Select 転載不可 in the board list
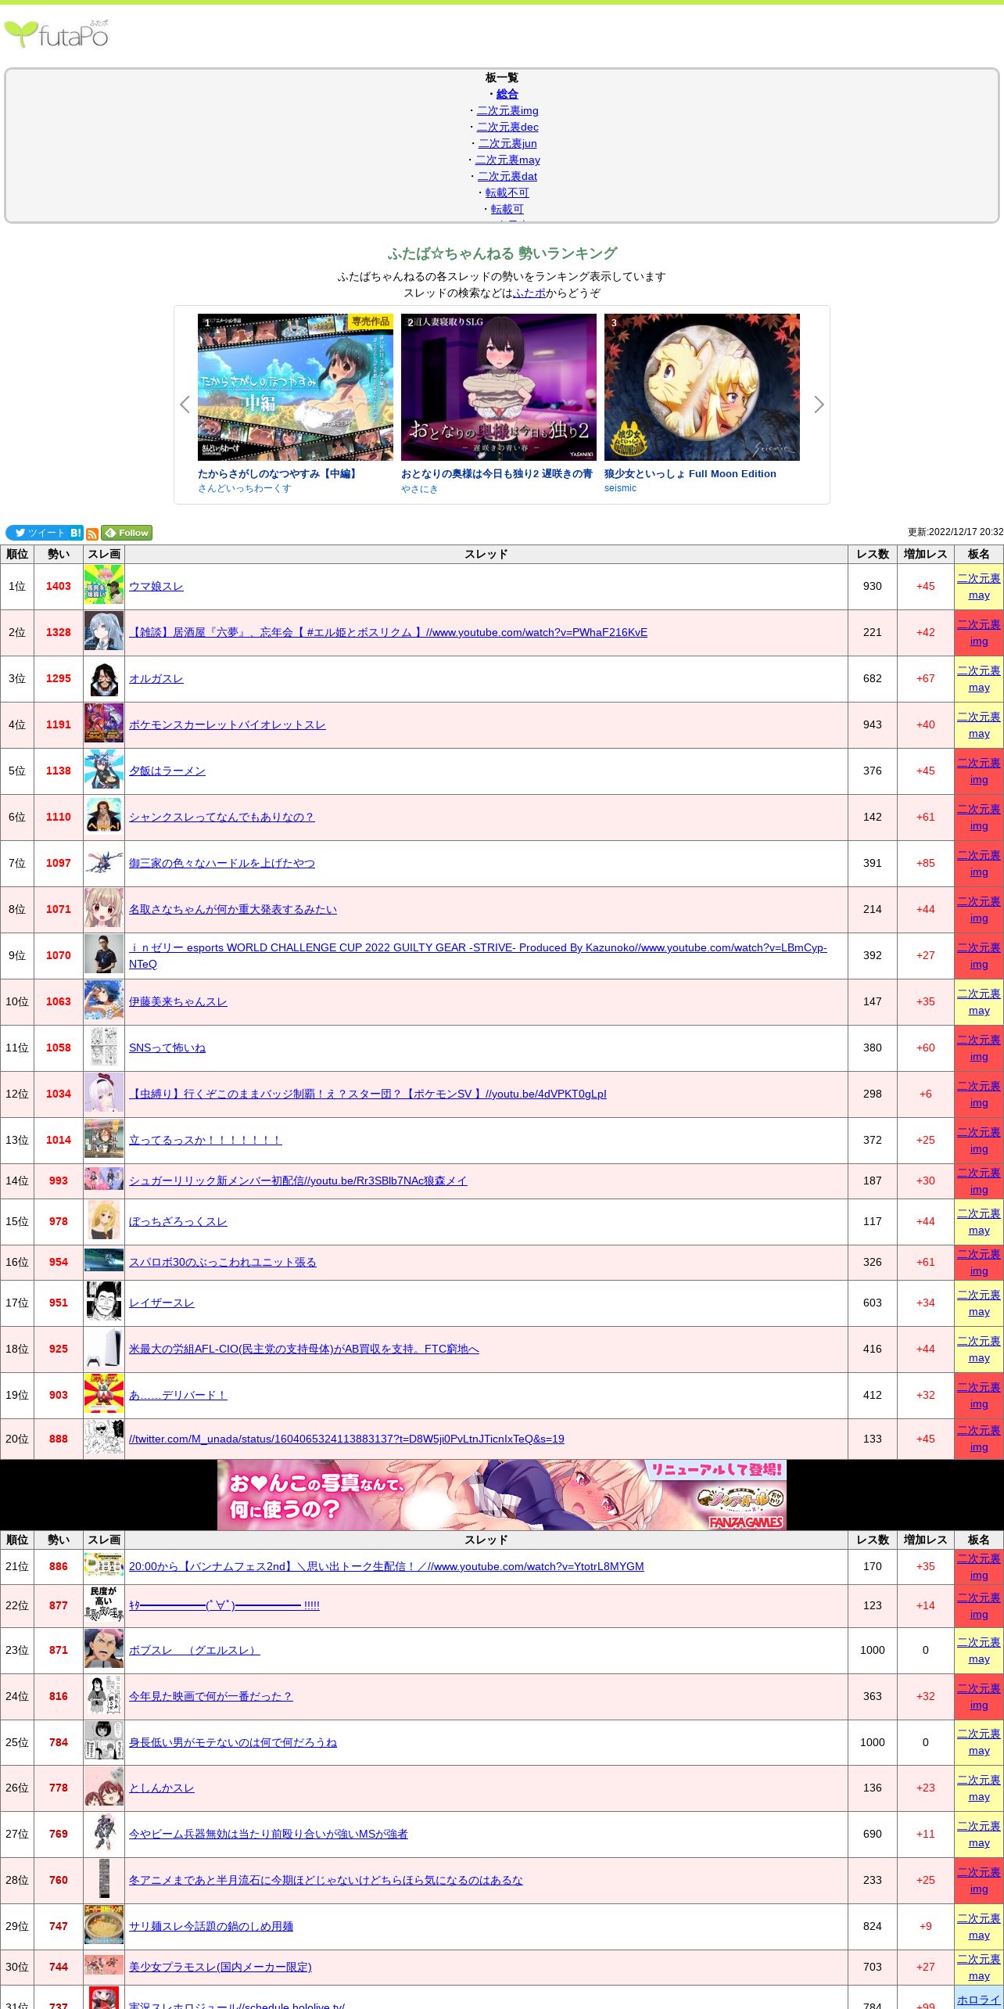 (x=507, y=192)
